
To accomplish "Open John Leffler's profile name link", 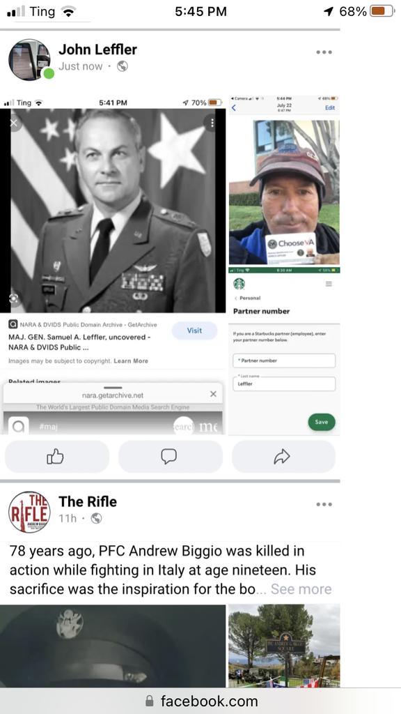I will (x=97, y=50).
